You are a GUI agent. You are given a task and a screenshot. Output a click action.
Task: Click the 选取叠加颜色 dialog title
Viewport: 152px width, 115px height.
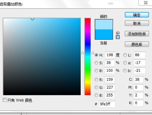pyautogui.click(x=11, y=4)
